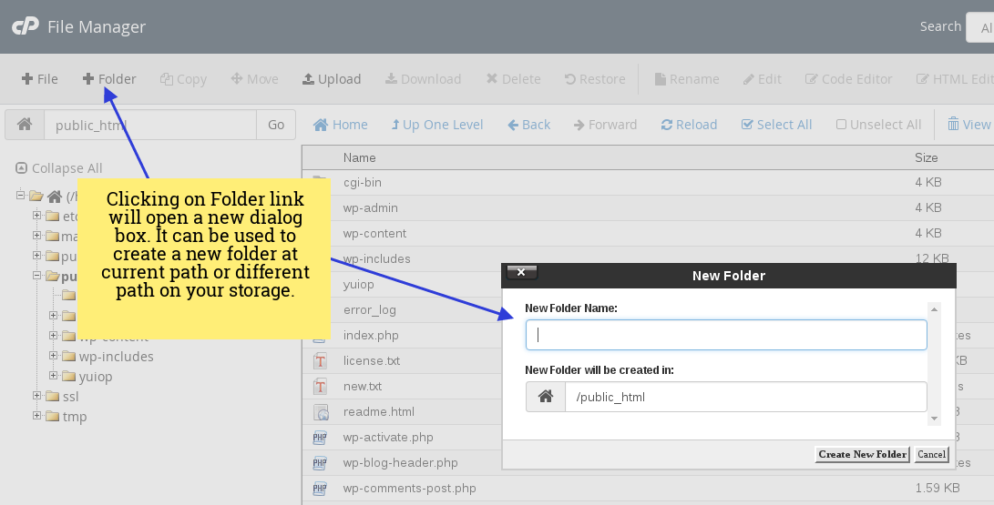This screenshot has height=505, width=994.
Task: Toggle Collapse All in folder tree
Action: (59, 168)
